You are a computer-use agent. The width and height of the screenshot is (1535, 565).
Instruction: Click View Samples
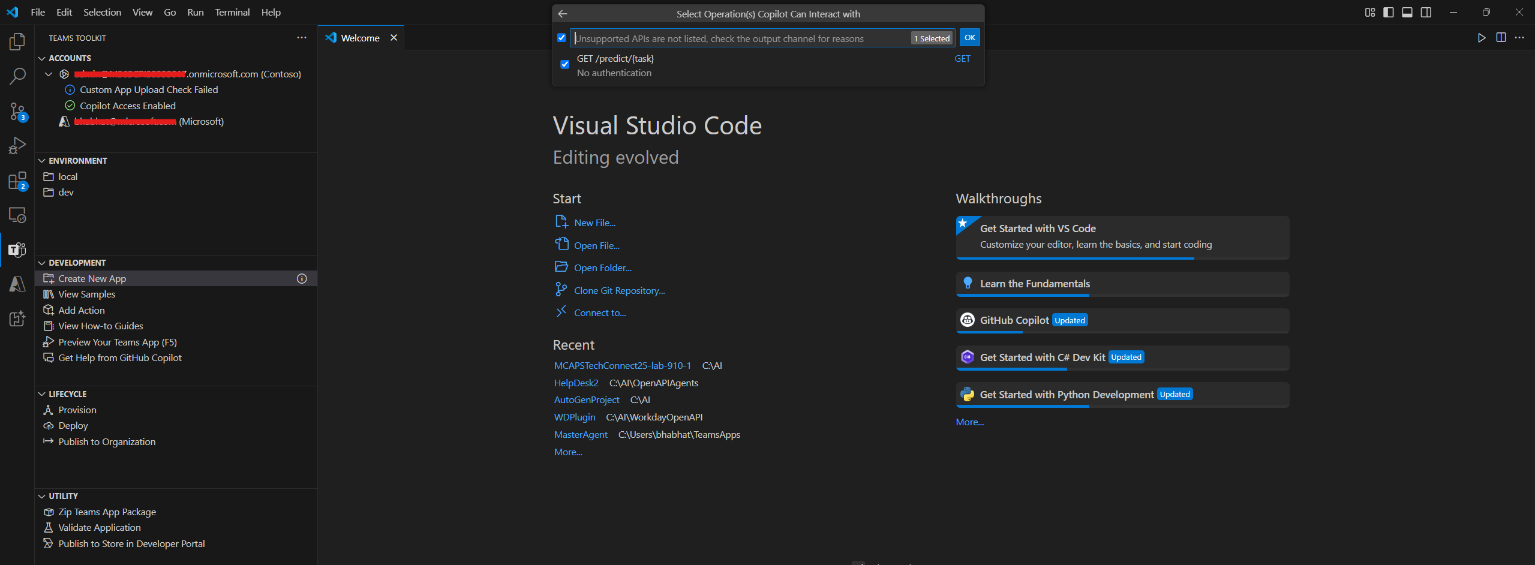click(86, 294)
